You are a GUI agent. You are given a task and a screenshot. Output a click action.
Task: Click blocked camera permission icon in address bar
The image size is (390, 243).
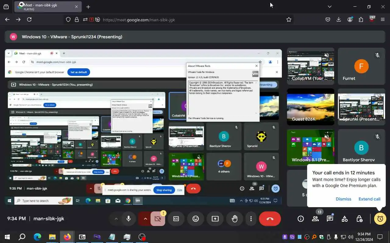tap(97, 19)
